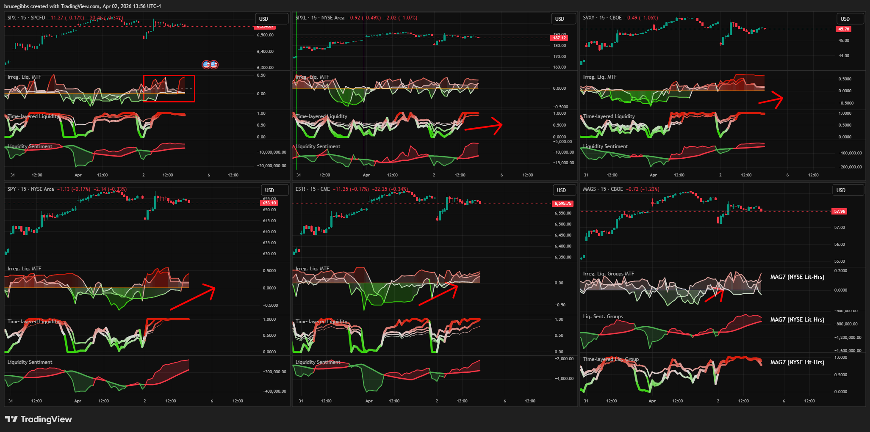Select red arrow in ES1! Irreg. Liq. pane
The width and height of the screenshot is (870, 432).
tap(438, 295)
